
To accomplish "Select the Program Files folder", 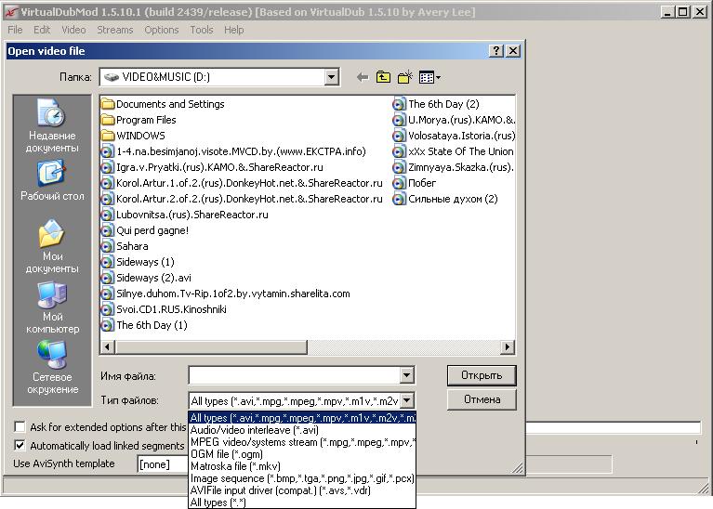I will [139, 120].
